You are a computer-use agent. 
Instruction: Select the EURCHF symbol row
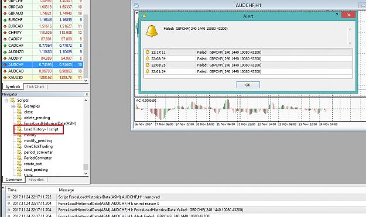43,20
